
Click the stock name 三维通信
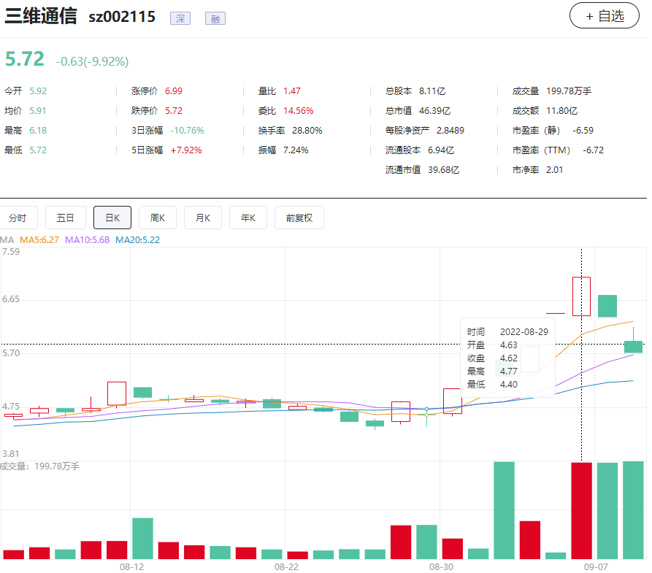(41, 16)
